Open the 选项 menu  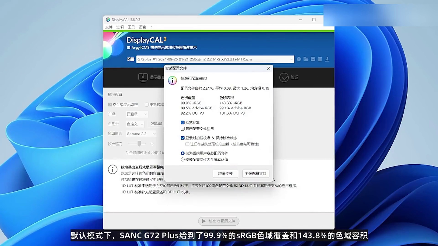point(120,27)
